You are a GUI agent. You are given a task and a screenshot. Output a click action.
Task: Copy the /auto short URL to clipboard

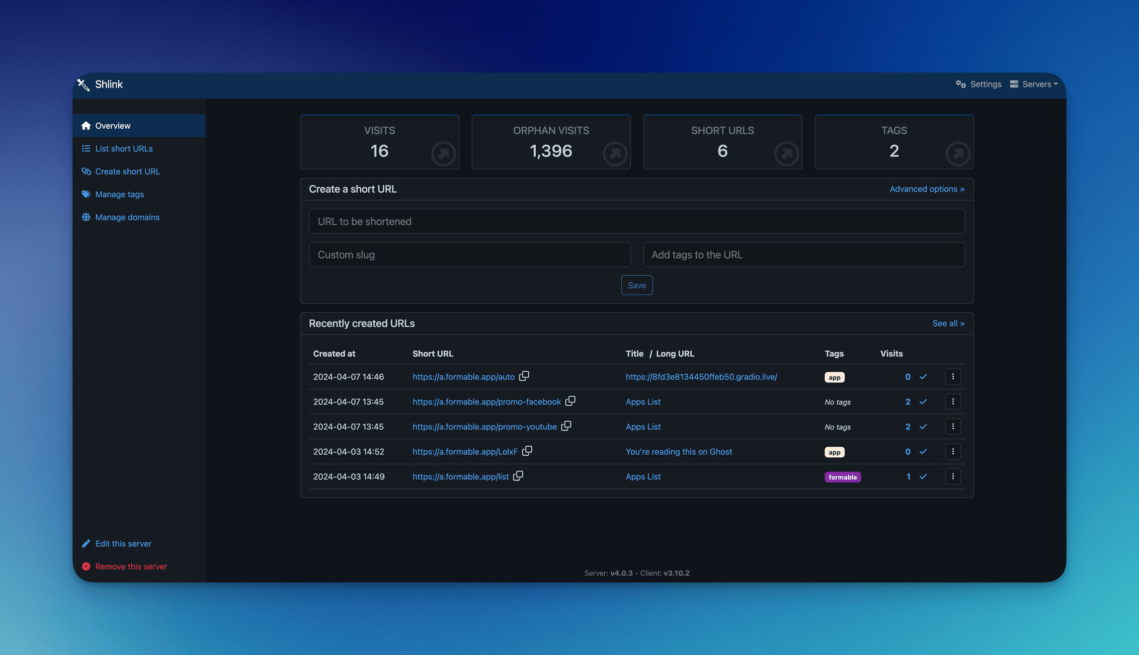524,376
